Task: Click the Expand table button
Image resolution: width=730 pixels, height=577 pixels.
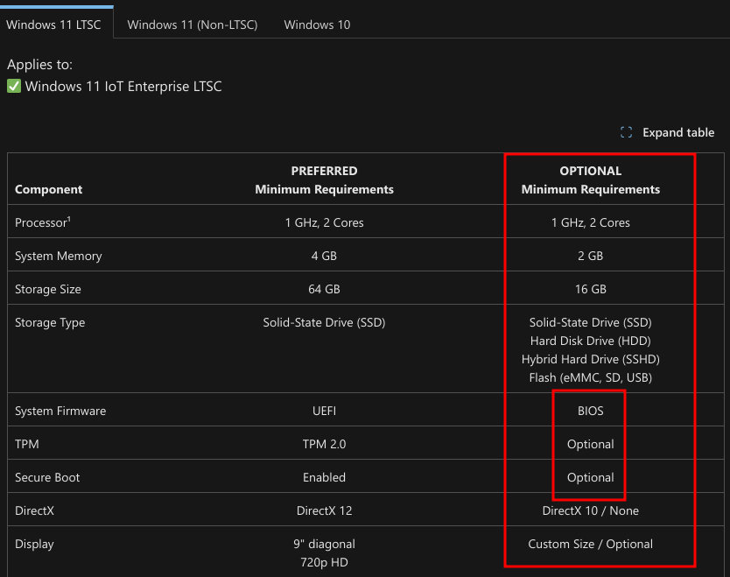Action: (667, 133)
